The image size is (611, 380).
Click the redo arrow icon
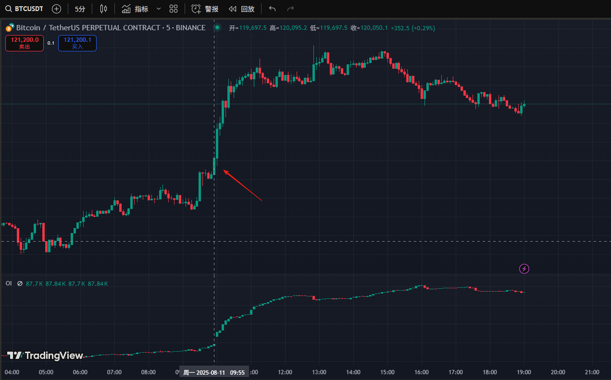click(291, 9)
